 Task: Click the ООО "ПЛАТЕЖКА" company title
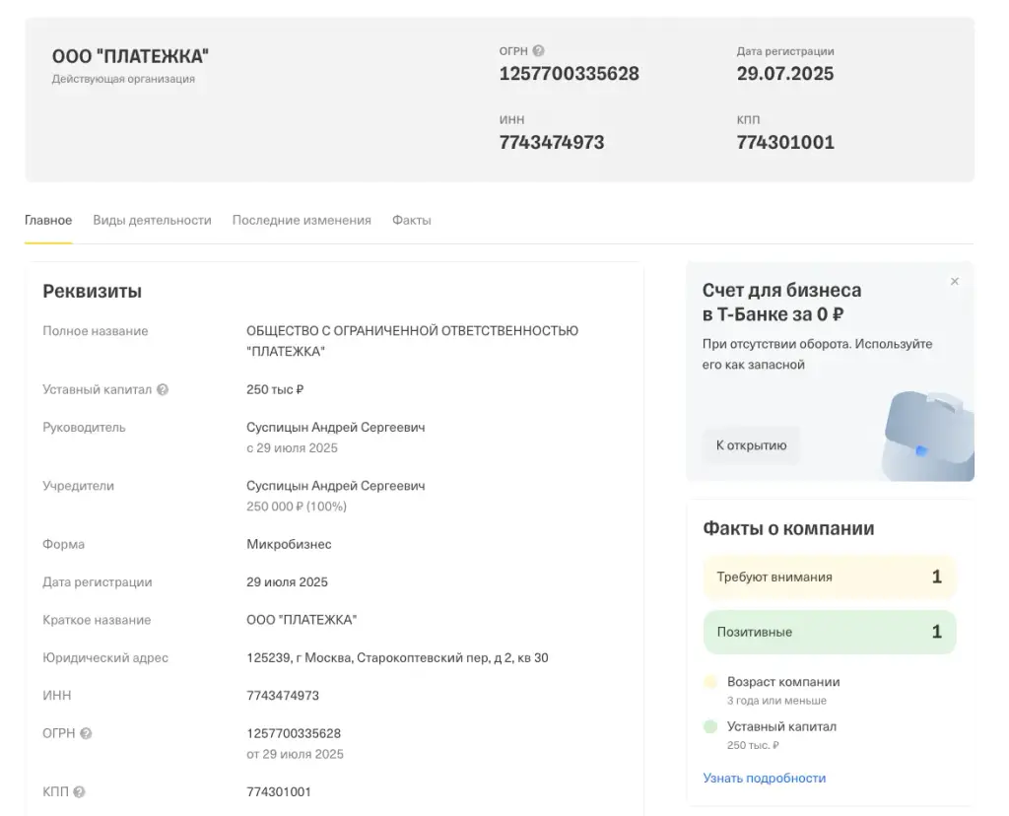(x=131, y=56)
